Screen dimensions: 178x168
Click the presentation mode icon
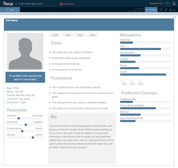161,9
